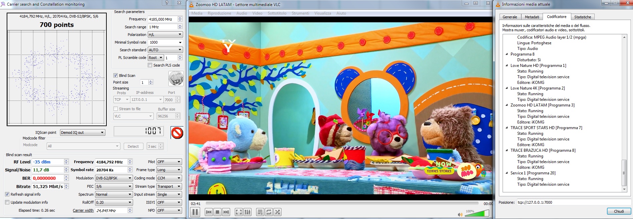Open the Minimal Symbol rate dropdown
Image resolution: width=633 pixels, height=219 pixels.
[165, 42]
